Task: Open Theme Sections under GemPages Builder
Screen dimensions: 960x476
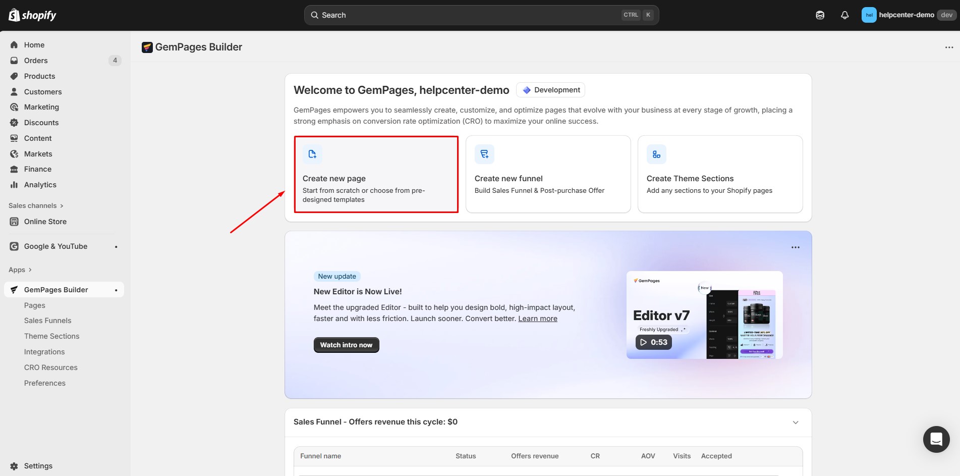Action: [x=51, y=336]
